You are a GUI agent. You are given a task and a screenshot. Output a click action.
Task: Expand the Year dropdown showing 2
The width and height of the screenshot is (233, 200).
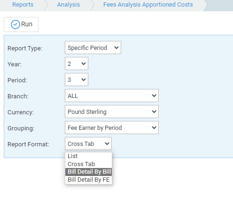pyautogui.click(x=77, y=64)
